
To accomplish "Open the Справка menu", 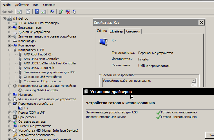I will 49,5.
